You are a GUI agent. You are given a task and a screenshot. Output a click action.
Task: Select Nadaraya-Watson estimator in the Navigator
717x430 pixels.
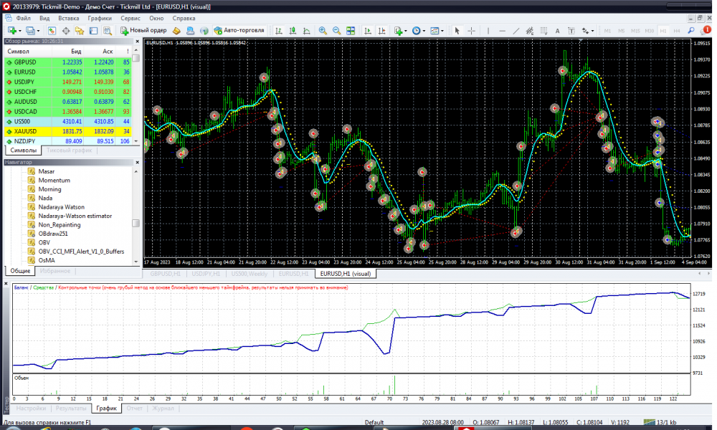[x=75, y=216]
